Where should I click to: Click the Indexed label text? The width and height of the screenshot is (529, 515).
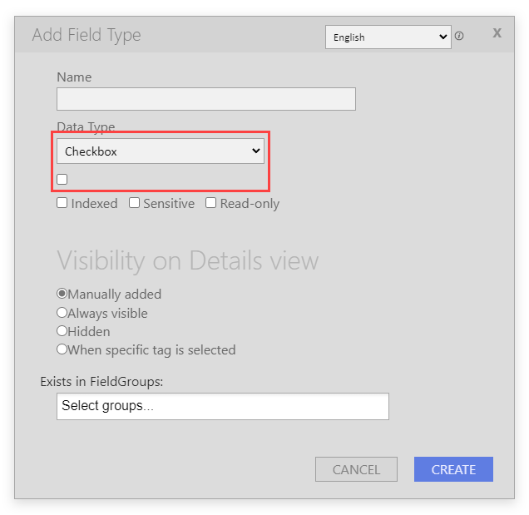(95, 204)
